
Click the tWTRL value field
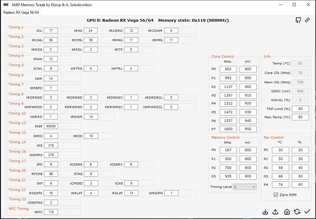tap(131, 68)
